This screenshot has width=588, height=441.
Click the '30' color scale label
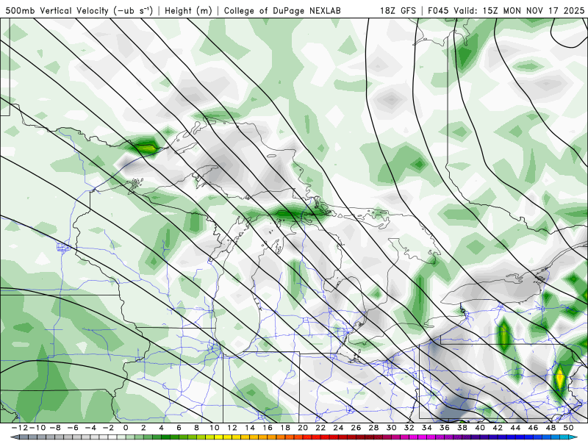click(x=391, y=428)
